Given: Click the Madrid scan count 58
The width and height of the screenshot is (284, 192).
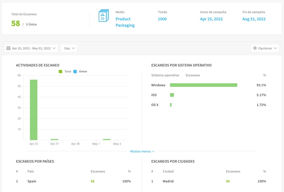Looking at the screenshot, I should pyautogui.click(x=228, y=181).
